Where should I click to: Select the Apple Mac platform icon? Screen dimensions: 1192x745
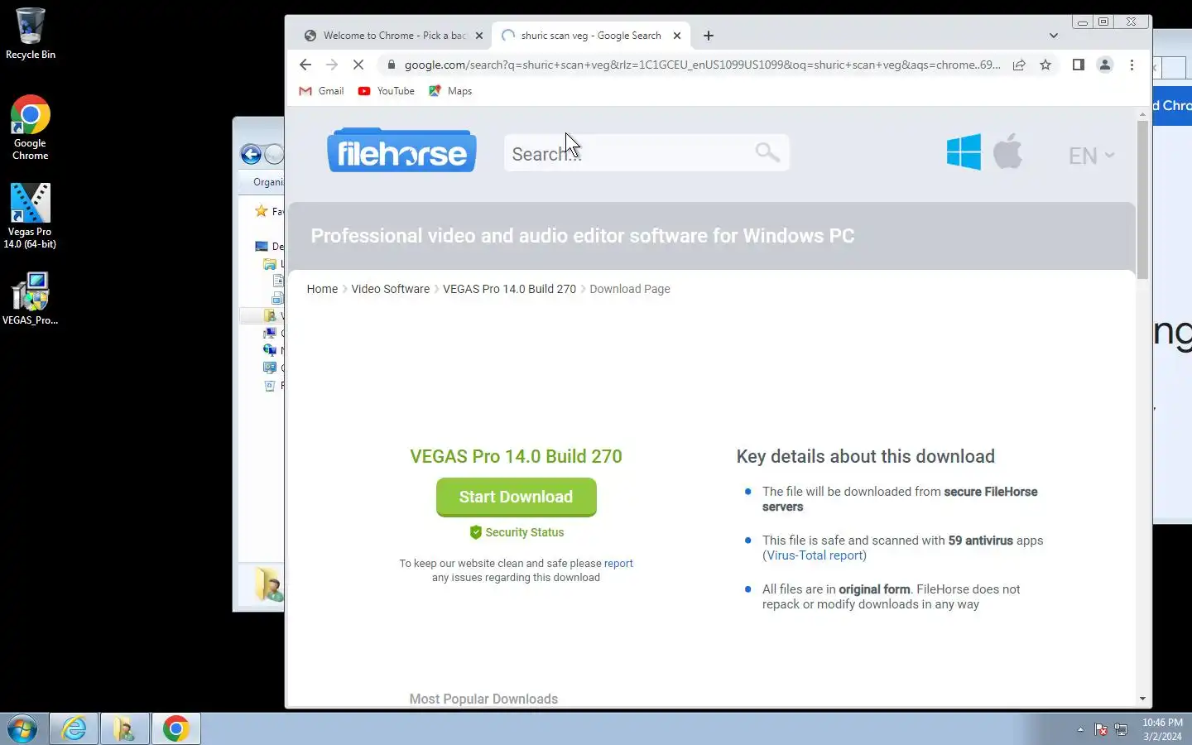coord(1007,151)
